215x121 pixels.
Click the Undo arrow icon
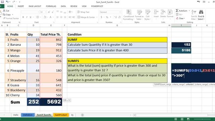pyautogui.click(x=7, y=2)
